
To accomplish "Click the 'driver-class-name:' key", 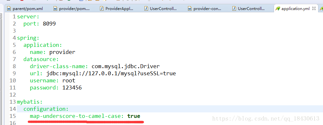I will (x=59, y=67).
